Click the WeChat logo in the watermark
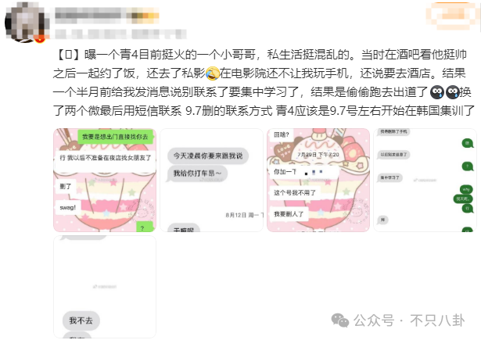 click(x=340, y=320)
